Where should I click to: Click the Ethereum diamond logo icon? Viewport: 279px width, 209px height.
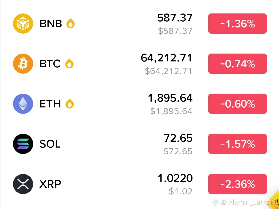[23, 104]
